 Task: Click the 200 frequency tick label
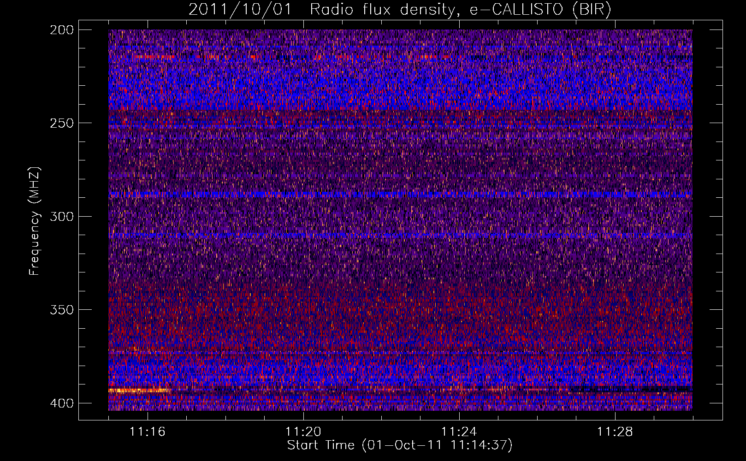point(61,30)
